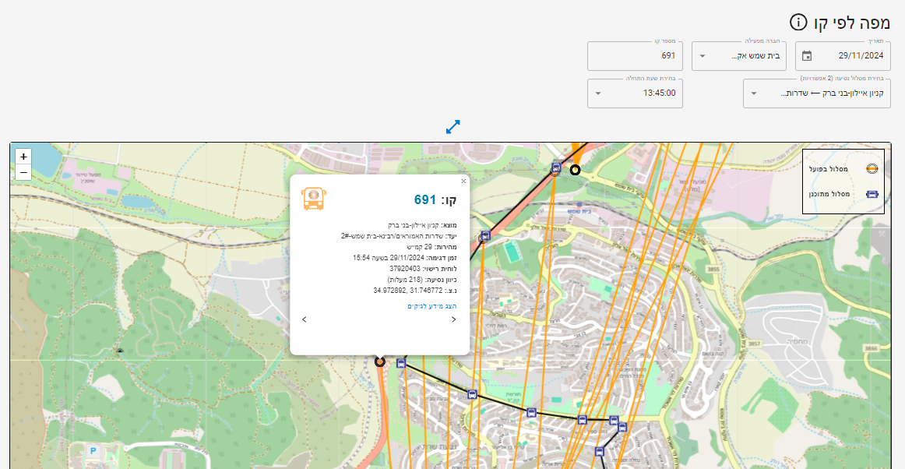The height and width of the screenshot is (469, 905).
Task: Click the מפה לפי קו page title
Action: [853, 23]
